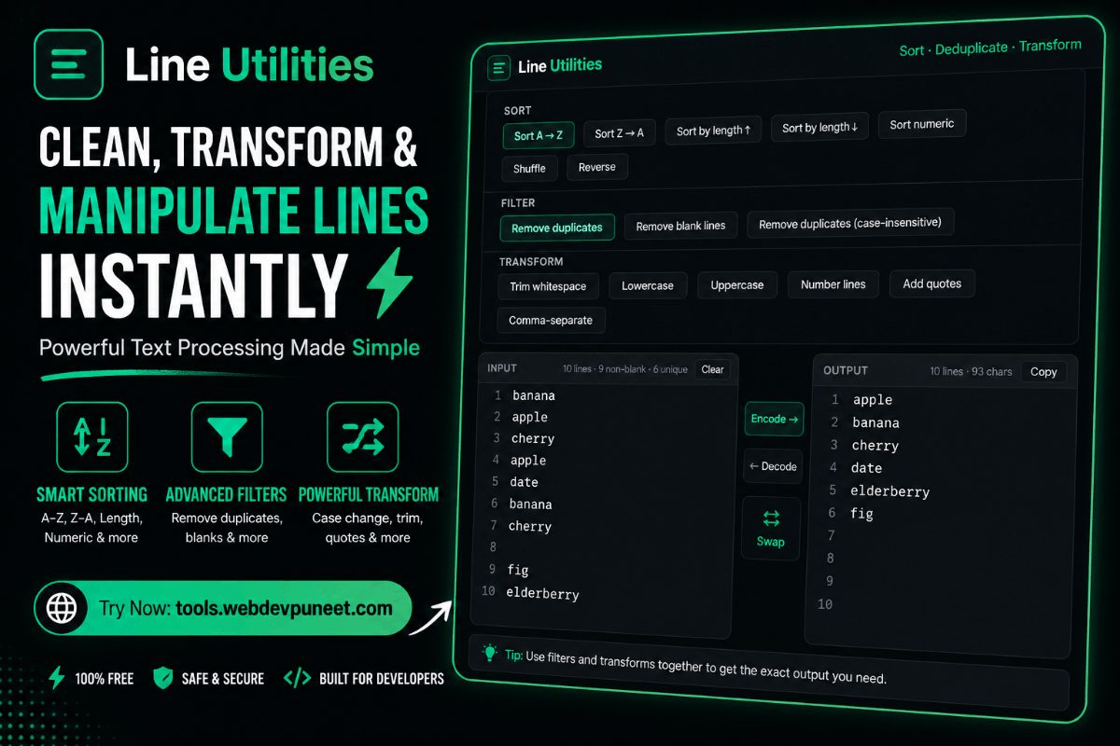Toggle Remove duplicates (case-insensitive)
The image size is (1120, 746).
pos(850,223)
